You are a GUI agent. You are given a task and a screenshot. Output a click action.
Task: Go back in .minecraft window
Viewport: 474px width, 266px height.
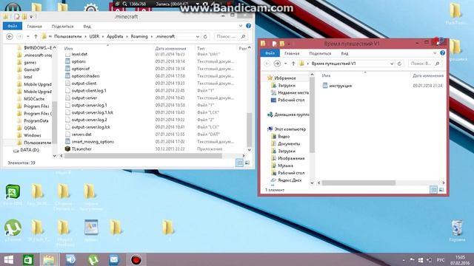point(10,36)
